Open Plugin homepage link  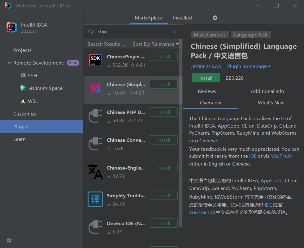coord(249,66)
